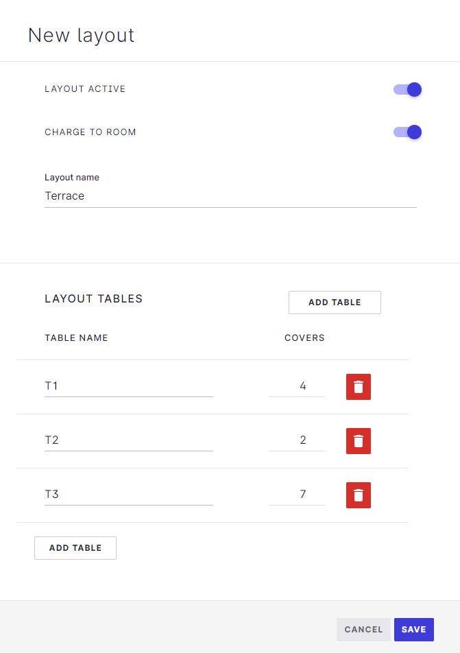Delete table T3 using its trash icon
This screenshot has height=653, width=460.
pos(358,495)
